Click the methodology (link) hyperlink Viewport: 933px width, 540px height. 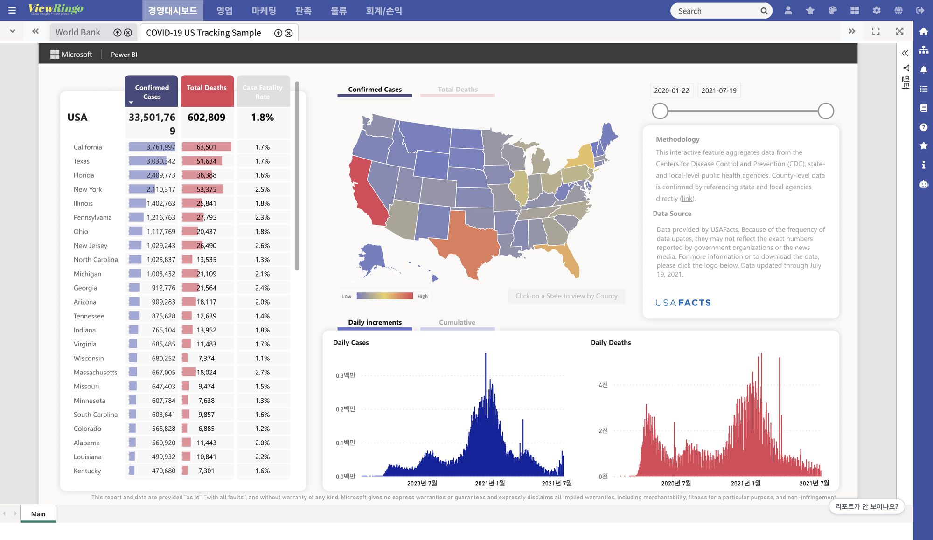pos(687,199)
